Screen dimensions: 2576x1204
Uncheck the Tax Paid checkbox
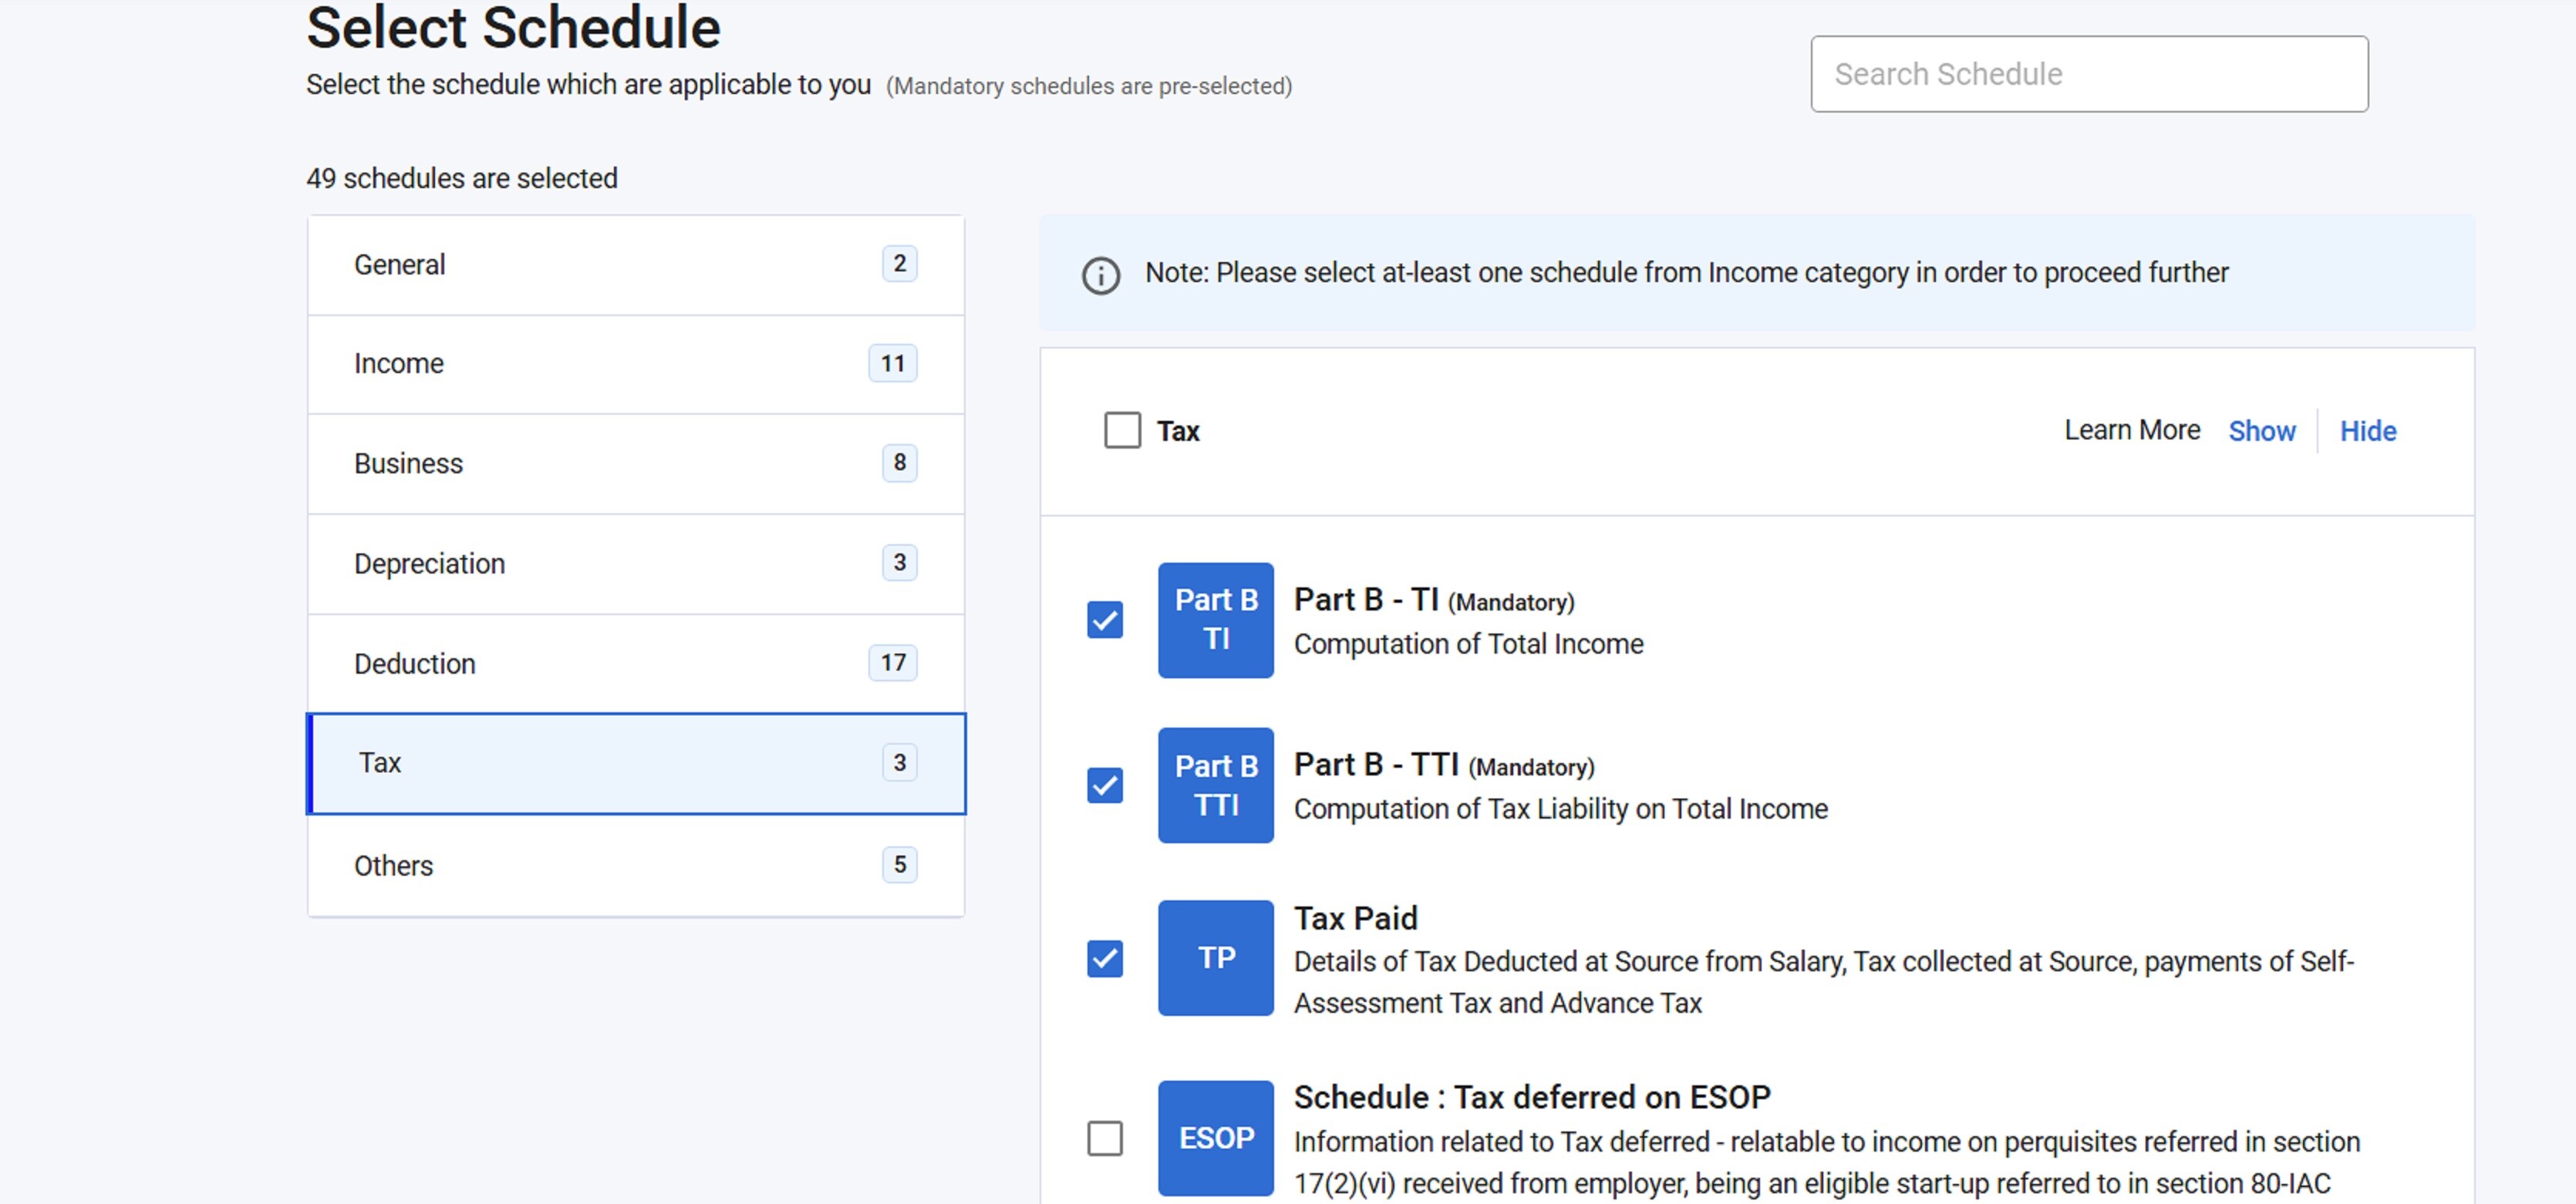pyautogui.click(x=1105, y=958)
